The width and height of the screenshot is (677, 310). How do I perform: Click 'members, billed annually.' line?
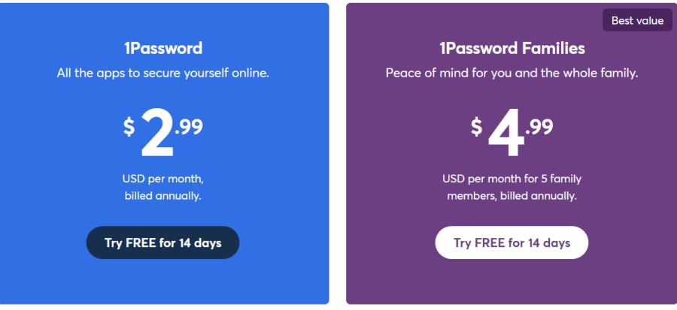(x=512, y=197)
